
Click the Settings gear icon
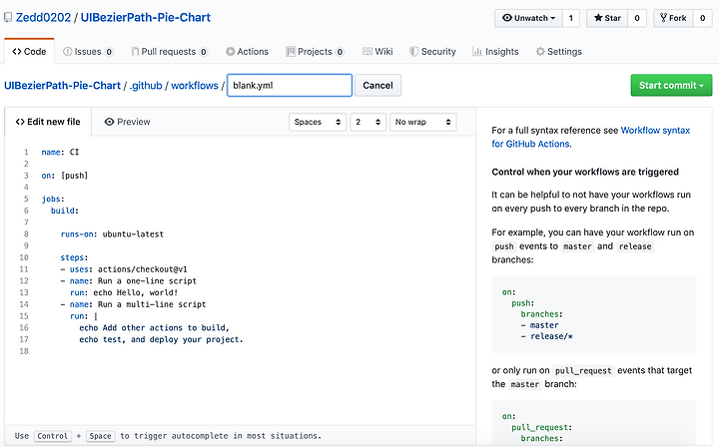[540, 51]
